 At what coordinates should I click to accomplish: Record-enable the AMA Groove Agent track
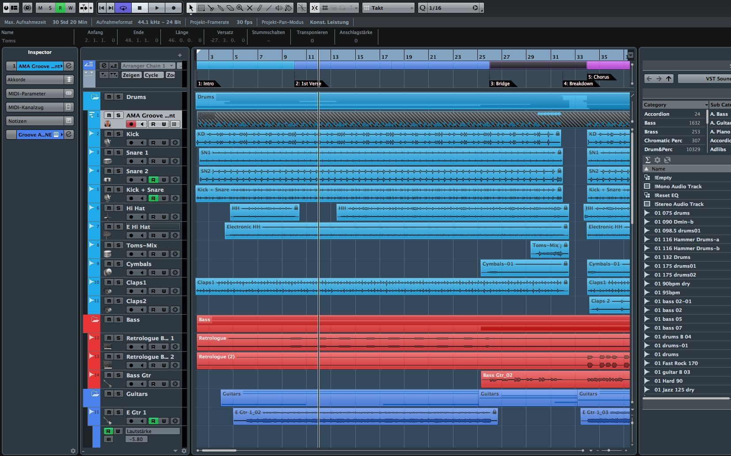tap(131, 124)
